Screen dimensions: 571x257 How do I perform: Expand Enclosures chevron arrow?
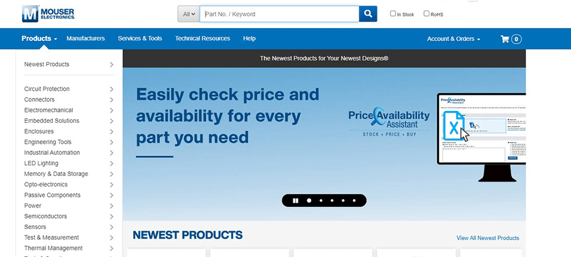tap(112, 132)
